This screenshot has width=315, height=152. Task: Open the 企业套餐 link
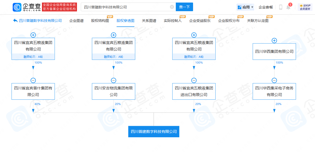pos(266,7)
